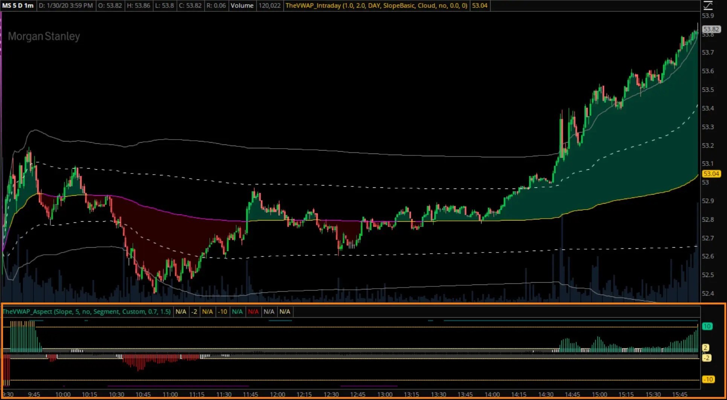The height and width of the screenshot is (400, 727).
Task: Click the volume value 120,022
Action: (269, 6)
